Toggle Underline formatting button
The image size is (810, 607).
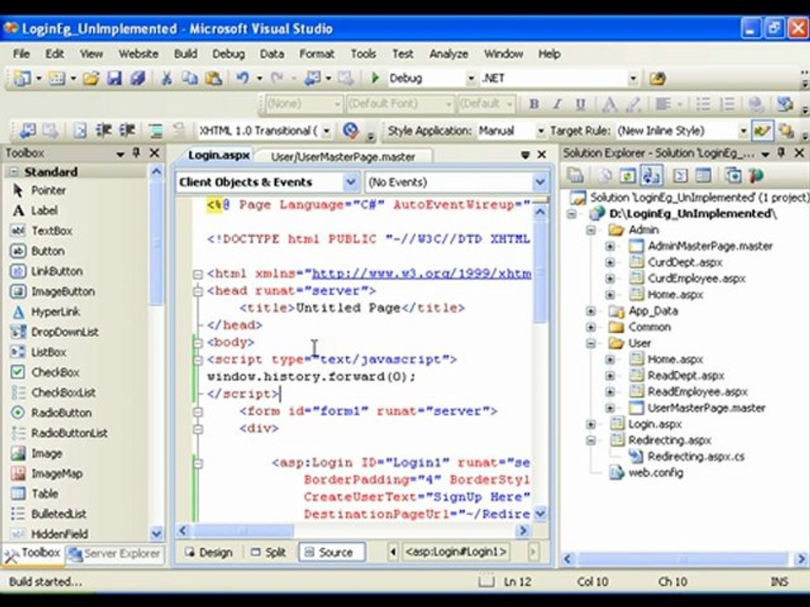(580, 105)
